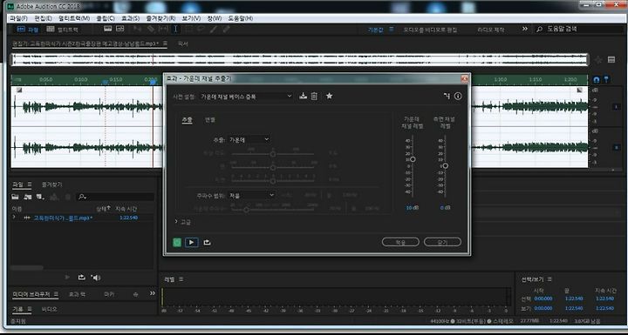The height and width of the screenshot is (335, 628).
Task: Show the spectral pitch display
Action: (119, 29)
